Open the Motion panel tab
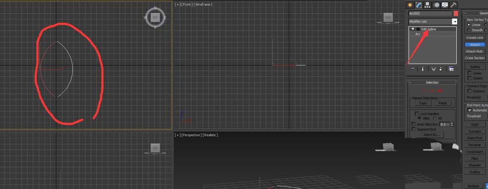Image resolution: width=488 pixels, height=189 pixels. point(436,5)
